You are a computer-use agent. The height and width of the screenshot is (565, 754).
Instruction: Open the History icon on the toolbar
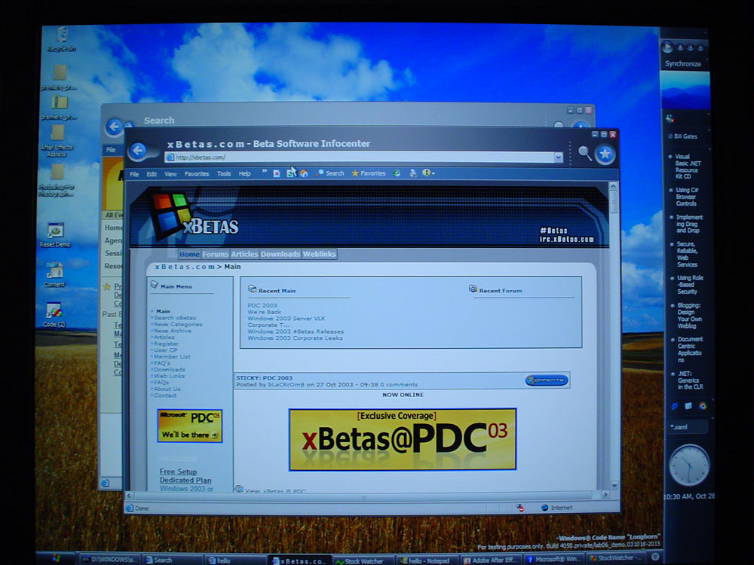tap(397, 173)
